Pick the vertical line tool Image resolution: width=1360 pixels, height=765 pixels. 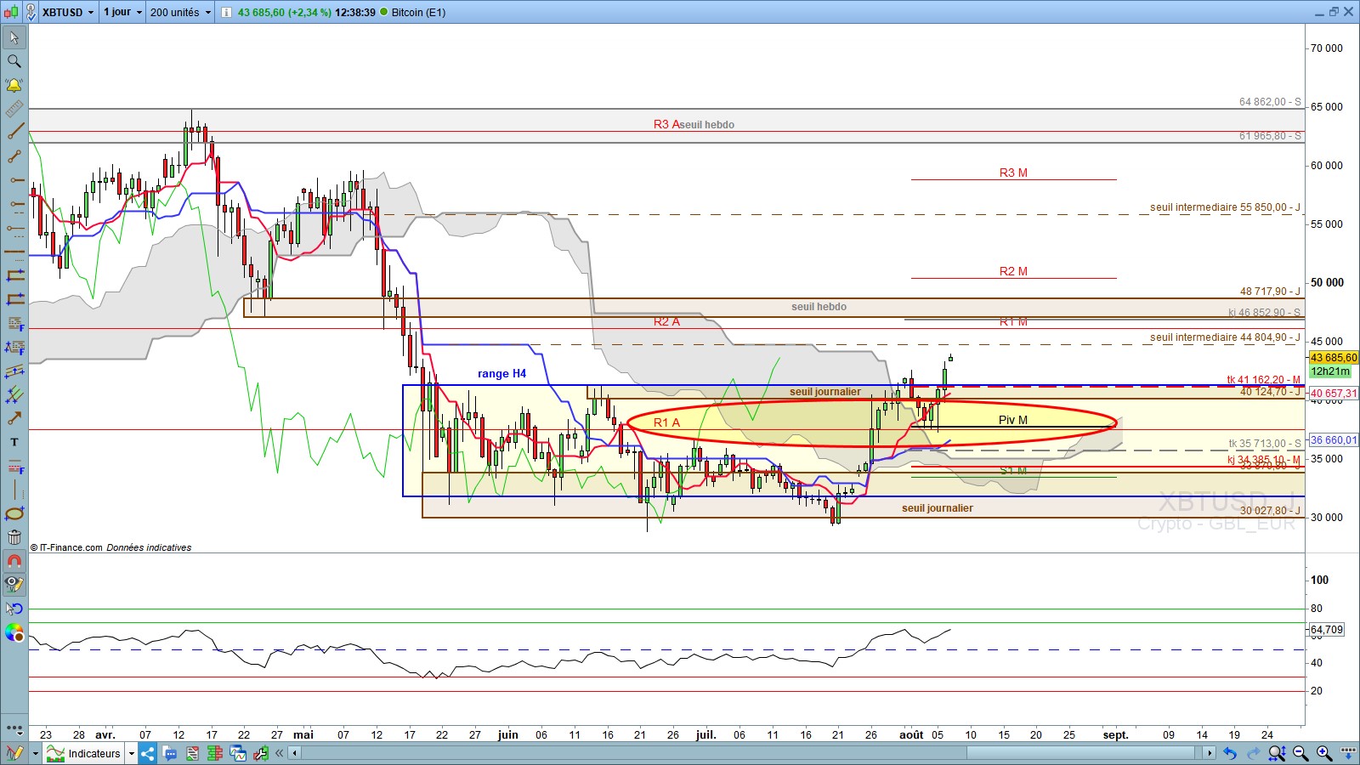[x=14, y=490]
